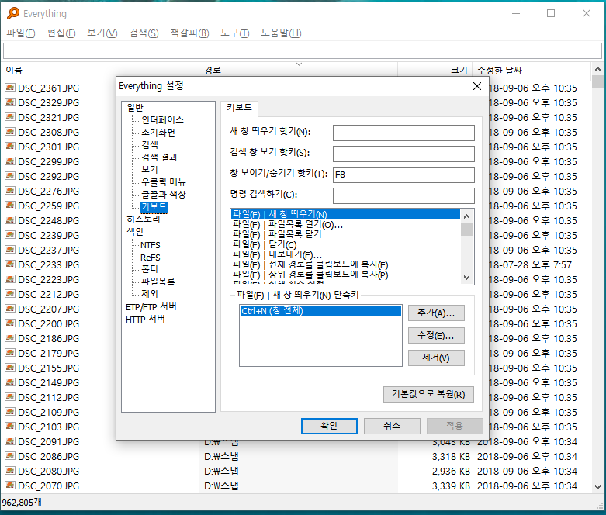606x515 pixels.
Task: Click the 새 창 띄우기 핫키 field
Action: pyautogui.click(x=403, y=133)
